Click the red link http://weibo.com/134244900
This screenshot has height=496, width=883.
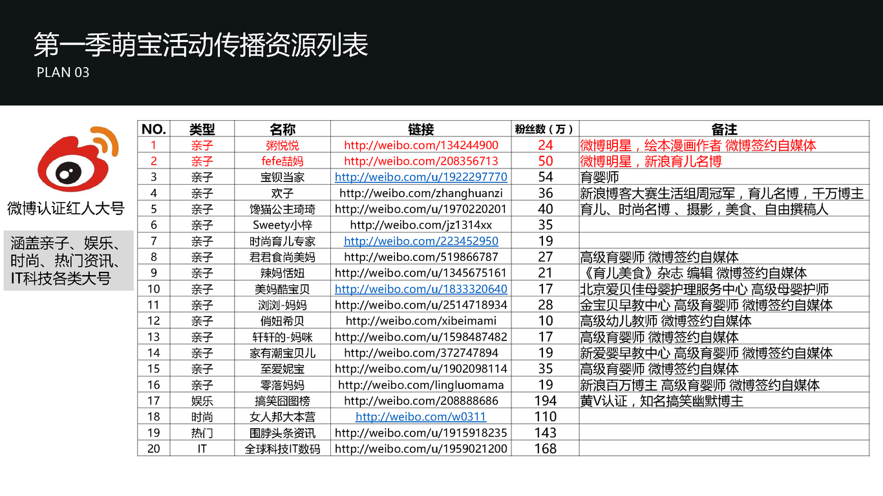point(421,145)
